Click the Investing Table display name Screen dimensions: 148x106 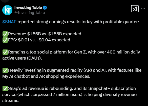tap(28, 8)
